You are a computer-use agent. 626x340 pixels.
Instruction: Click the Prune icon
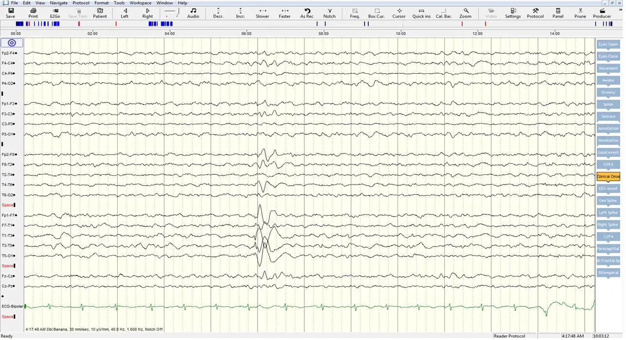[580, 13]
